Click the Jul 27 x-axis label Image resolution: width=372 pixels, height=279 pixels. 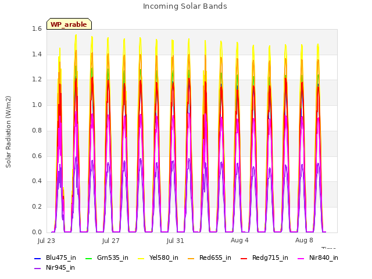coord(111,241)
